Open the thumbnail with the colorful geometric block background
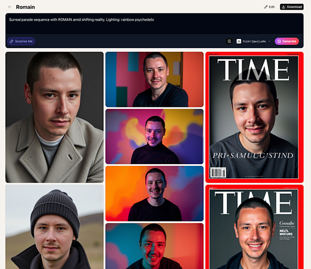Image resolution: width=311 pixels, height=269 pixels. 154,79
